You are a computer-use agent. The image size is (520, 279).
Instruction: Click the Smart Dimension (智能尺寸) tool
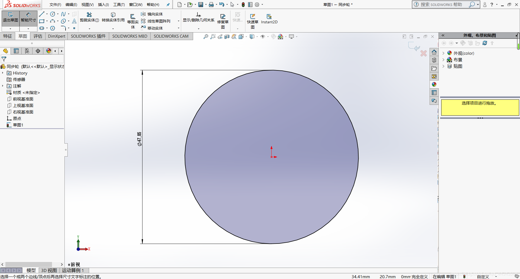coord(28,17)
